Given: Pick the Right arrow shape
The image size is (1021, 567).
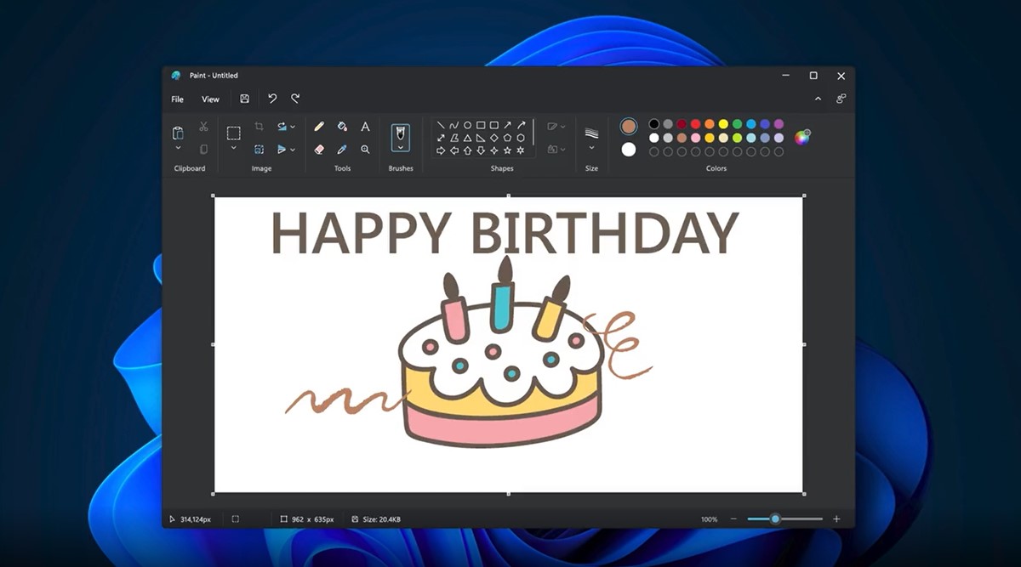Looking at the screenshot, I should [x=441, y=150].
